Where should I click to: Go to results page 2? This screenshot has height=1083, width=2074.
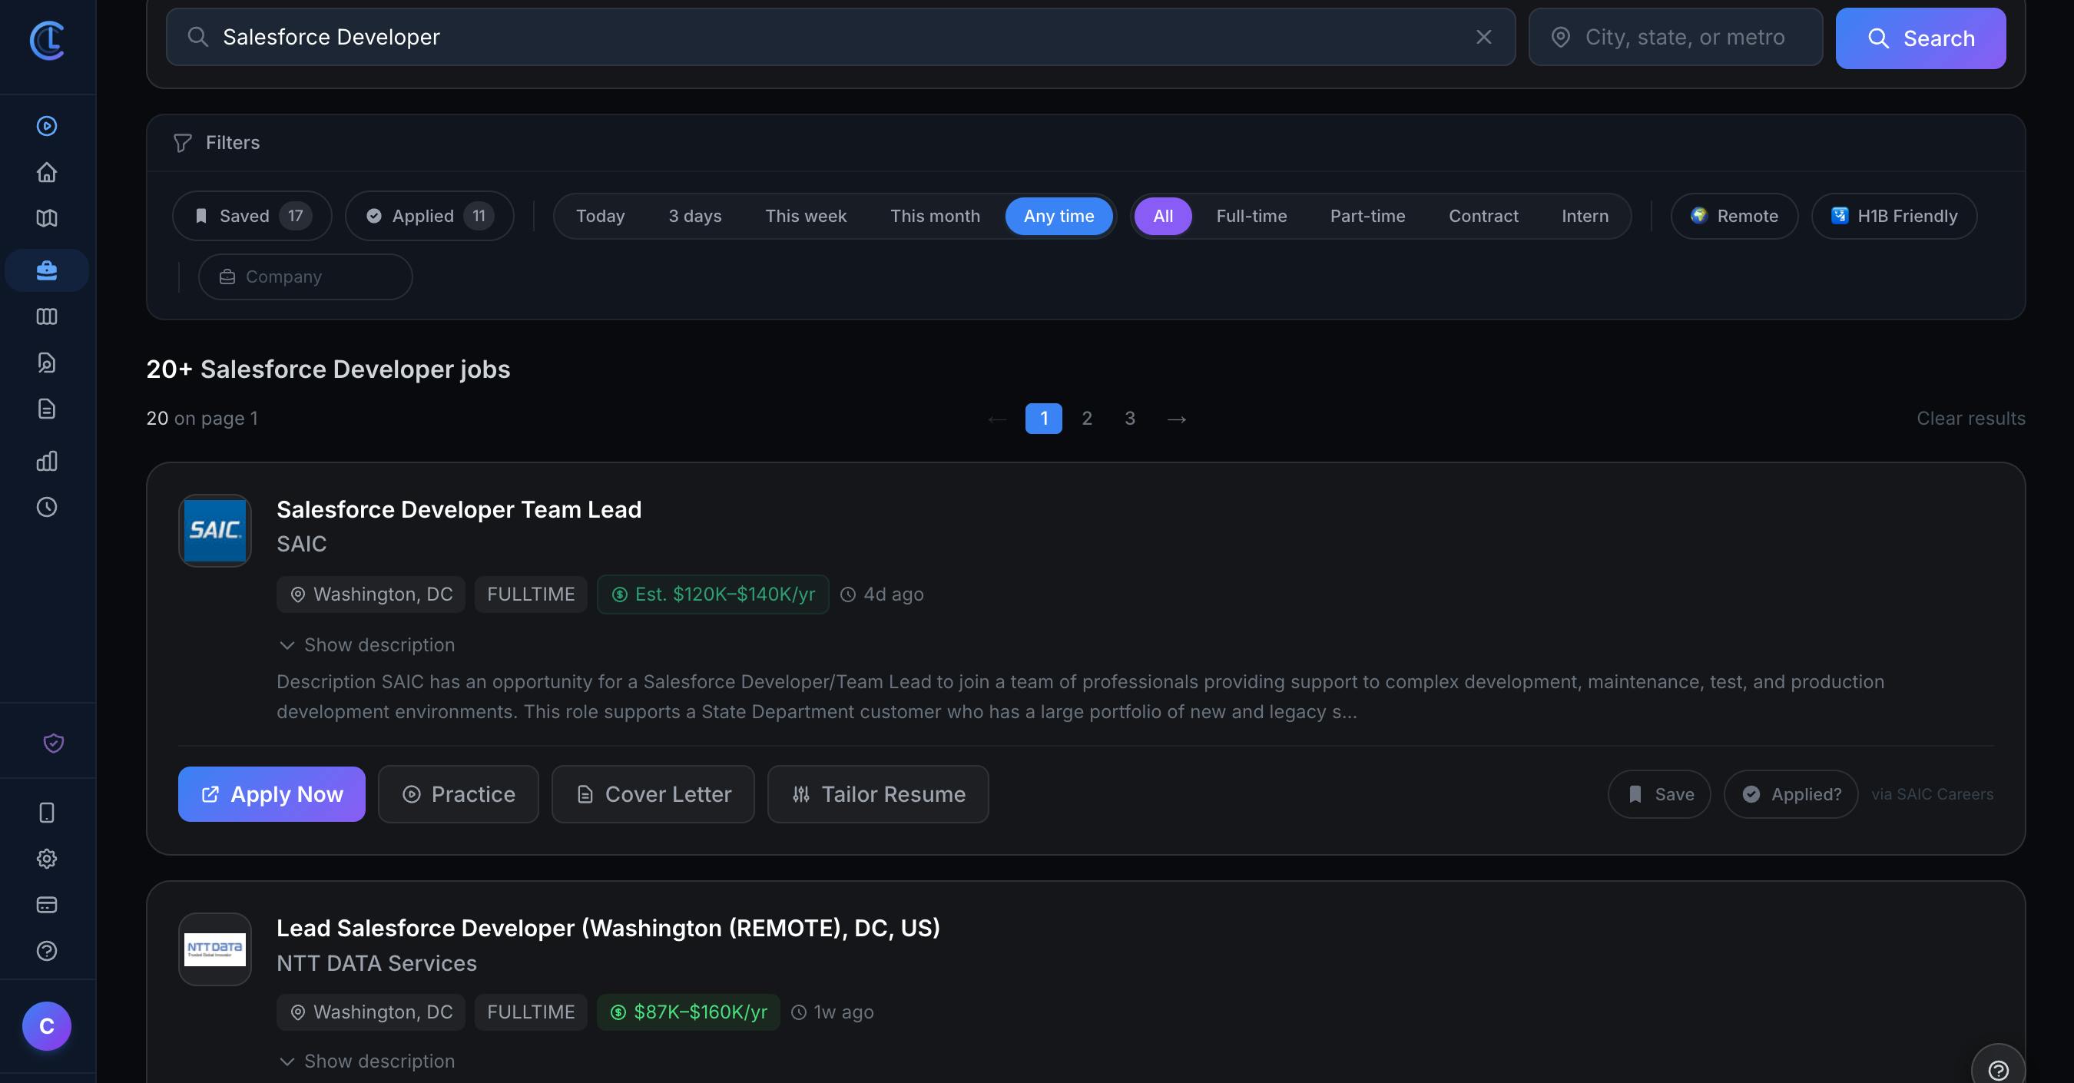point(1087,419)
